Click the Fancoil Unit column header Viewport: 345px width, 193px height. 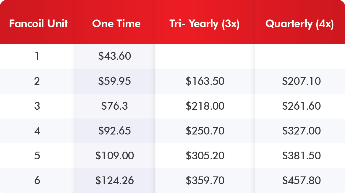tap(38, 24)
